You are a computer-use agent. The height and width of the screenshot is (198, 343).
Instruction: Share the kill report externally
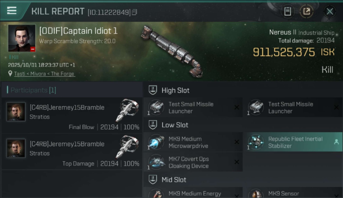[306, 11]
